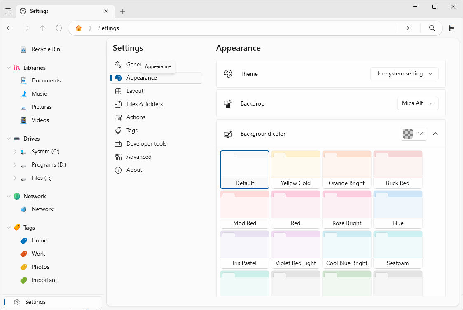Open the General settings page

(156, 64)
